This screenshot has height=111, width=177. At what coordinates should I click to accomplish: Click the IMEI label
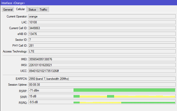click(x=24, y=59)
